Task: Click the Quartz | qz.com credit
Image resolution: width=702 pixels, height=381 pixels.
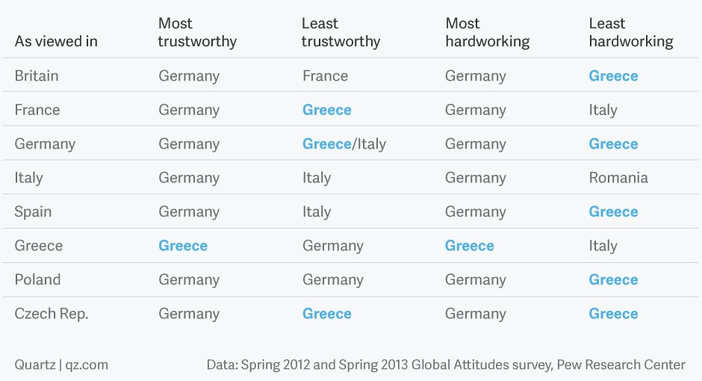Action: tap(61, 365)
